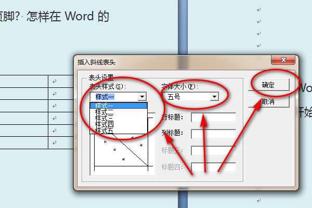This screenshot has height=208, width=312.
Task: Click the 确定 button
Action: click(x=269, y=85)
